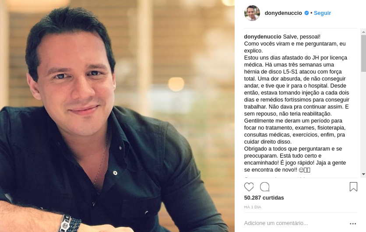Focus the Adicione um comentário field

294,223
